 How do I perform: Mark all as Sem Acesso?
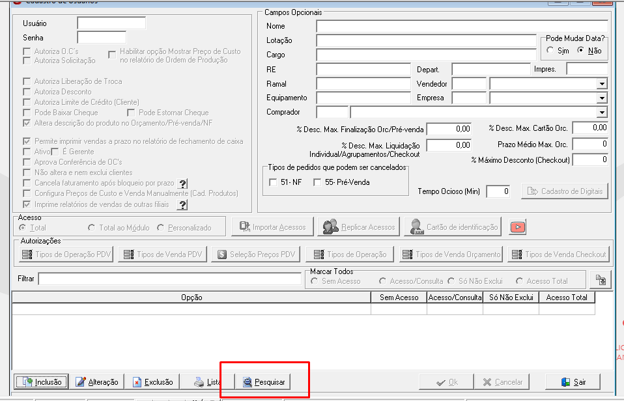pos(314,281)
